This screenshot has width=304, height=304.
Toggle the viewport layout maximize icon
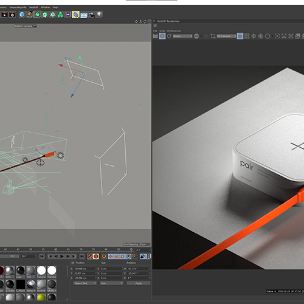coord(150,21)
